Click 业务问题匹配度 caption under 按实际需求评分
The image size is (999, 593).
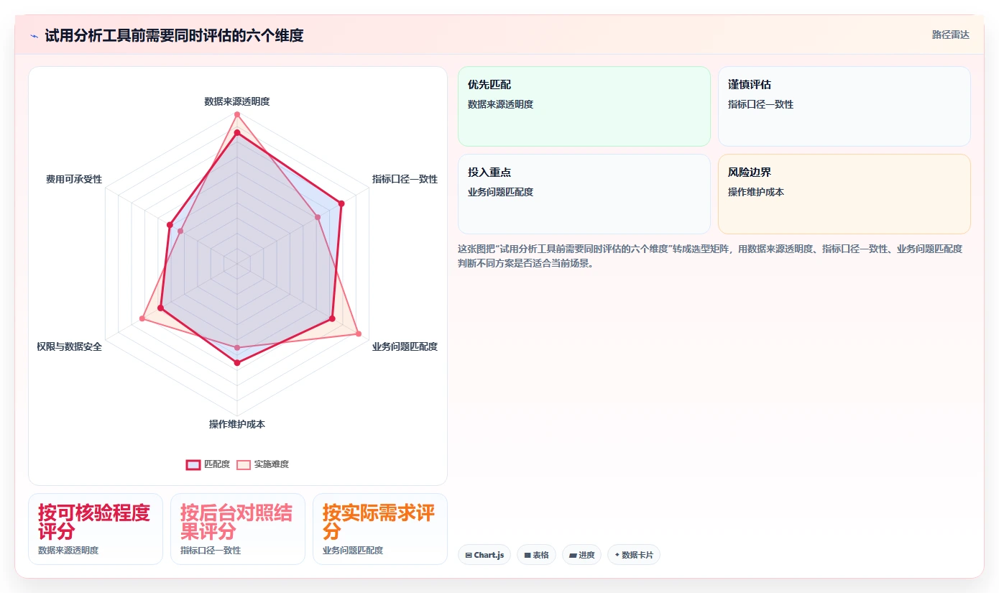point(353,551)
